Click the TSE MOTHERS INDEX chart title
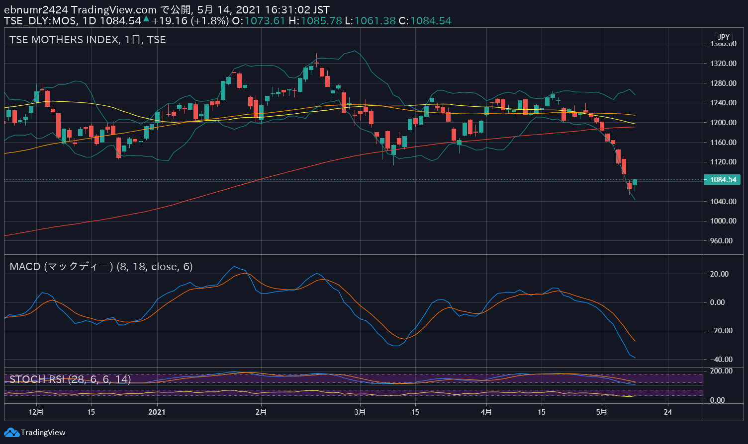Screen dimensions: 748x444 (x=88, y=40)
